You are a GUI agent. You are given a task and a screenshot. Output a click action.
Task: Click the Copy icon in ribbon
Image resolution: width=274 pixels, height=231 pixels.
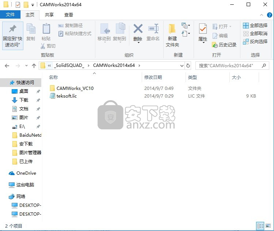(31, 29)
